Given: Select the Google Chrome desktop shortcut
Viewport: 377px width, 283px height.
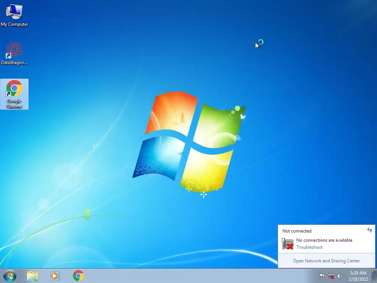Looking at the screenshot, I should (x=14, y=94).
